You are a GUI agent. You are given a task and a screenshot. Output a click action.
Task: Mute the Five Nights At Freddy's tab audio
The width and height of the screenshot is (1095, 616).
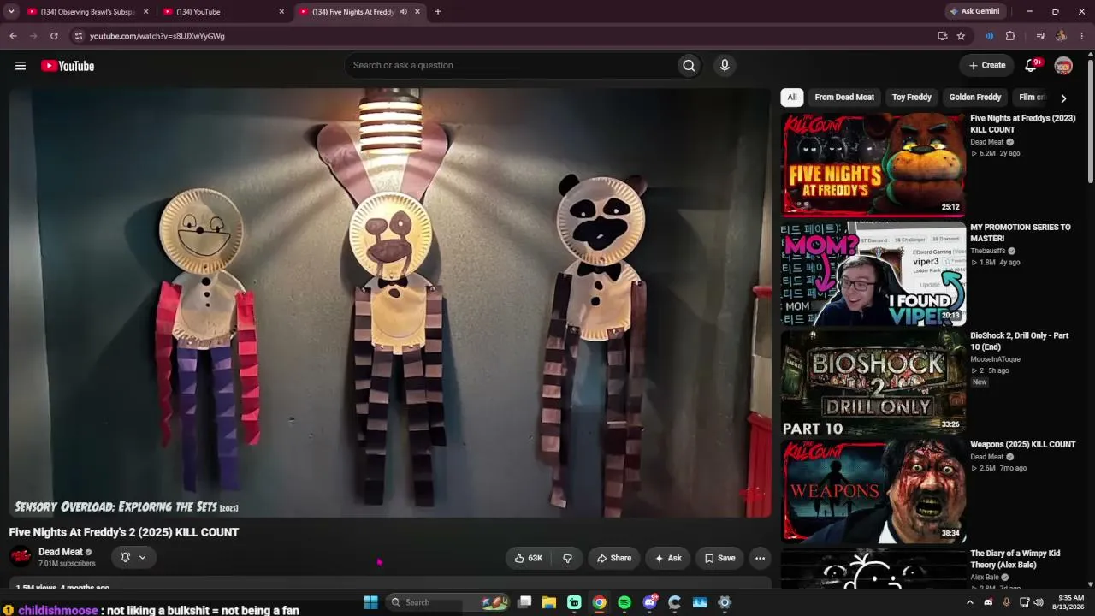[404, 12]
